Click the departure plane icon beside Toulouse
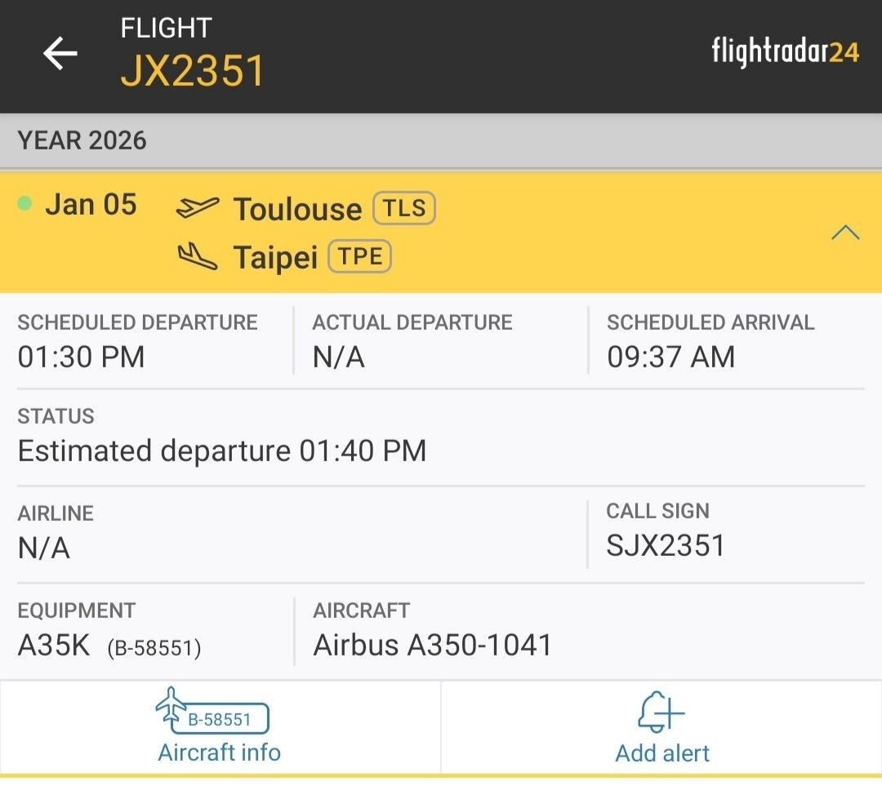 [x=198, y=208]
